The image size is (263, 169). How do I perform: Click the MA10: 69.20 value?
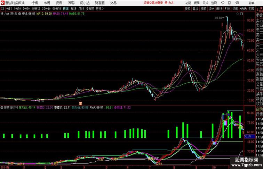(44, 14)
